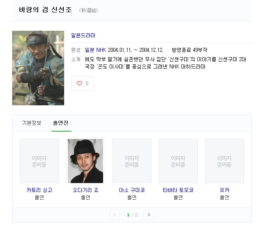Go to previous cast page arrow

pyautogui.click(x=115, y=215)
